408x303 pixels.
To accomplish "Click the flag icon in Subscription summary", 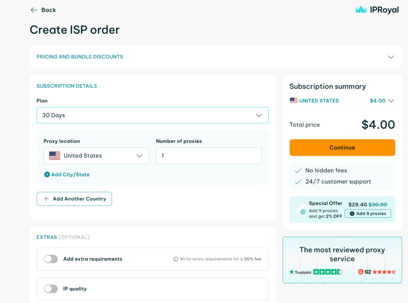I will 293,101.
